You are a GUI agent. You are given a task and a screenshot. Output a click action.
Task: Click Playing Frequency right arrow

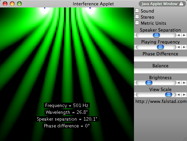pyautogui.click(x=184, y=47)
